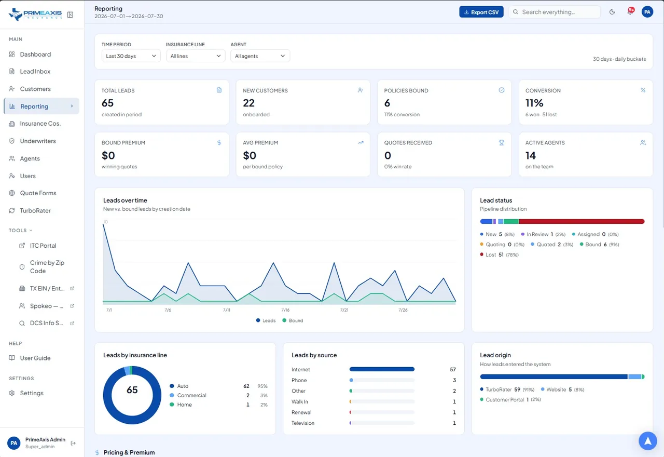Toggle dark mode with the moon icon

point(612,12)
